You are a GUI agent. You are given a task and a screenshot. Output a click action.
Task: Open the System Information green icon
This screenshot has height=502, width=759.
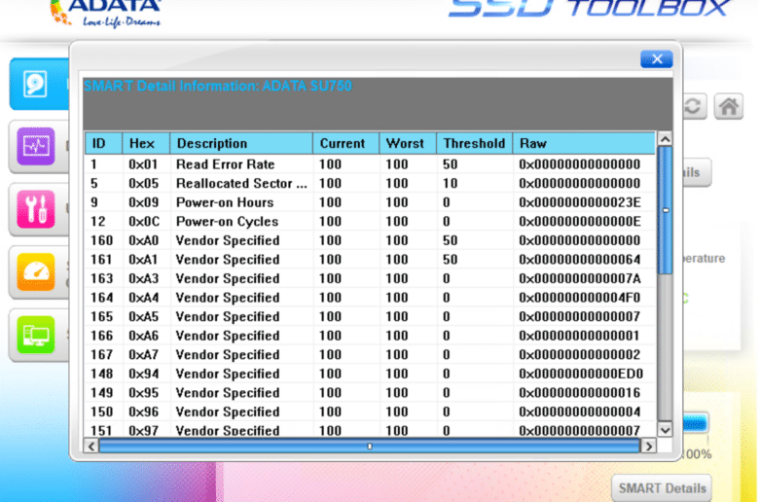pos(36,335)
